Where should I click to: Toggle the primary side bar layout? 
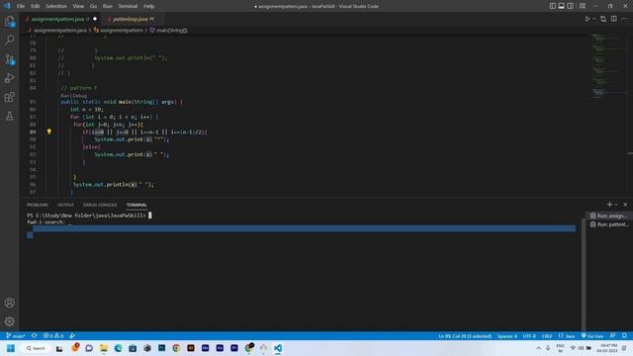(x=553, y=6)
